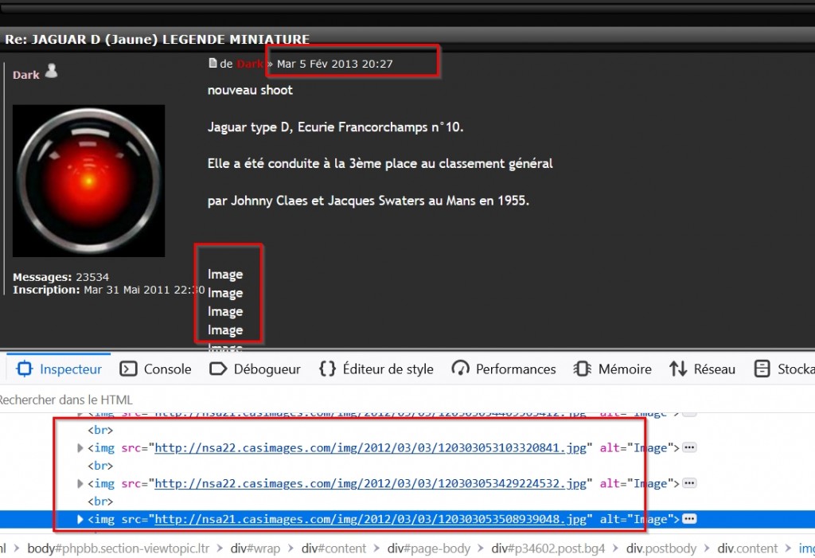Image resolution: width=815 pixels, height=558 pixels.
Task: Click the div.content breadcrumb
Action: pos(747,548)
